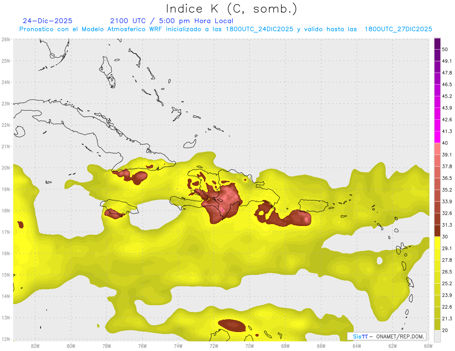Click the color scale value '43.9'

pyautogui.click(x=447, y=108)
